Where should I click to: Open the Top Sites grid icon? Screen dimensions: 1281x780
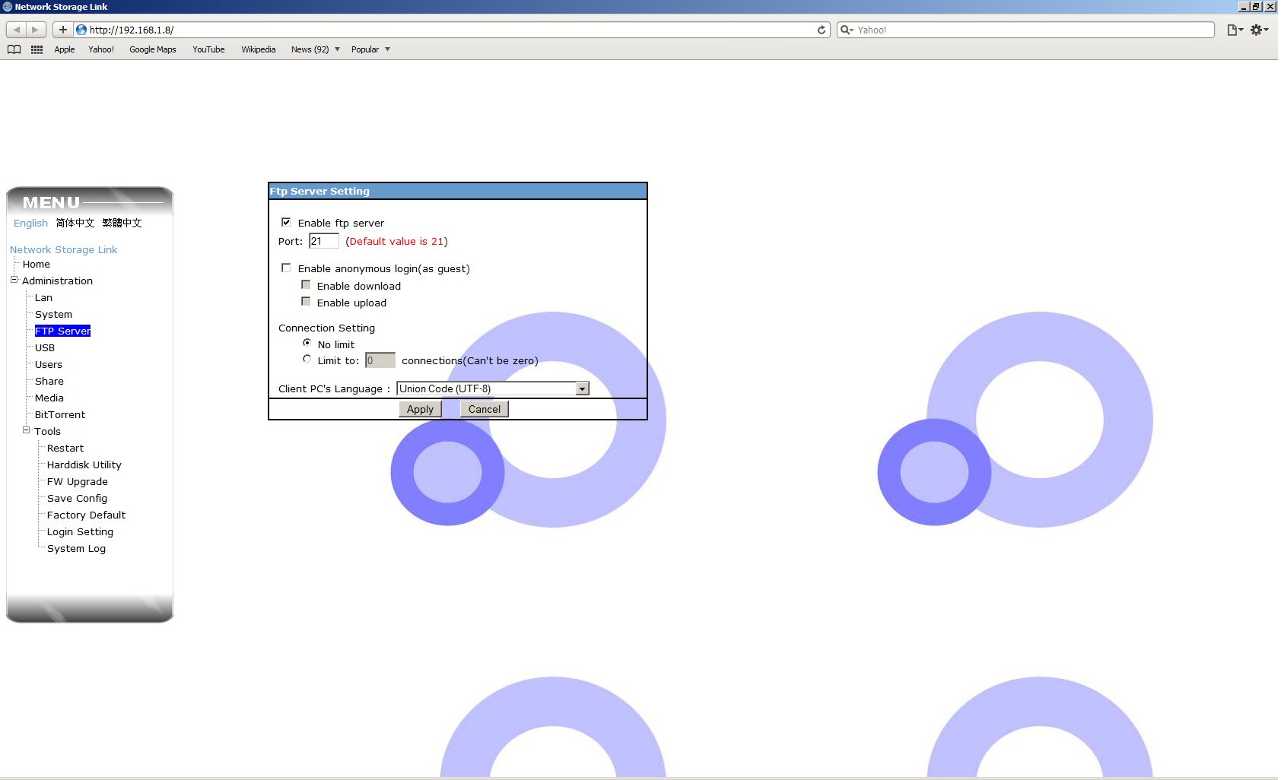point(37,49)
